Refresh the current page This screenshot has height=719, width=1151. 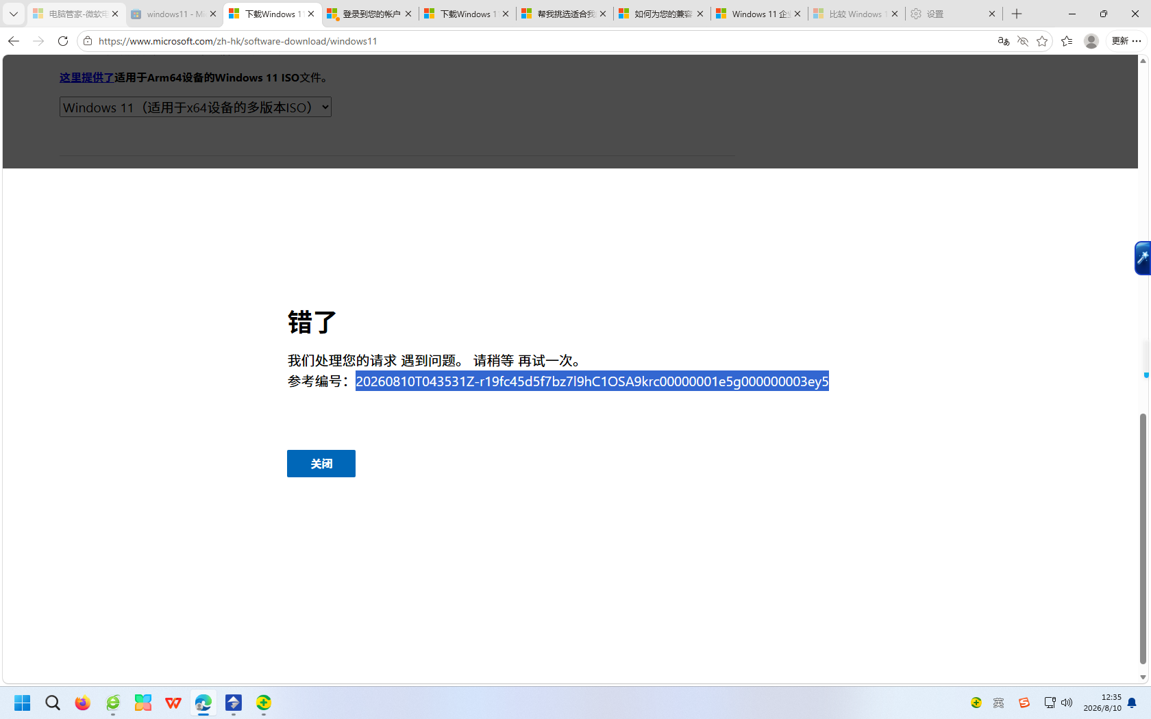[x=63, y=41]
